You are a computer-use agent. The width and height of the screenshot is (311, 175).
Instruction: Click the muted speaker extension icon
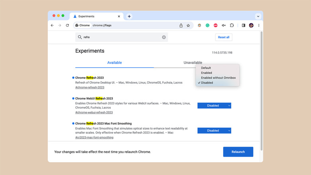(224, 26)
